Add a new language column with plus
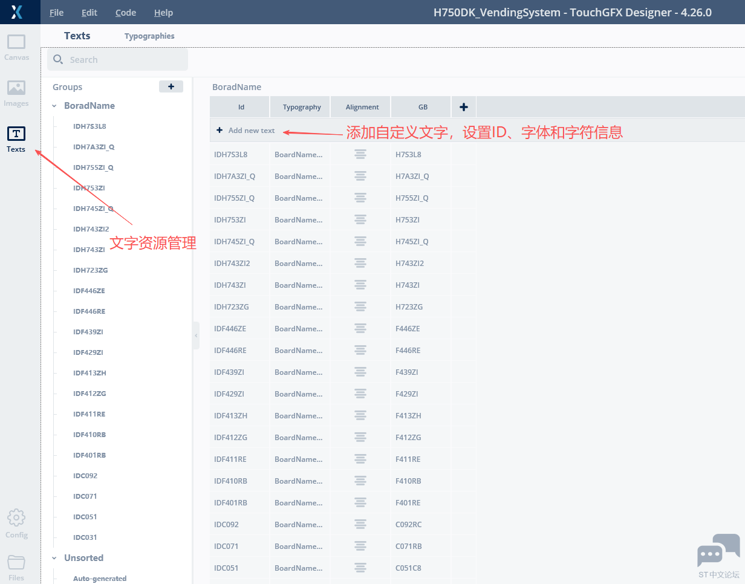 pos(464,107)
